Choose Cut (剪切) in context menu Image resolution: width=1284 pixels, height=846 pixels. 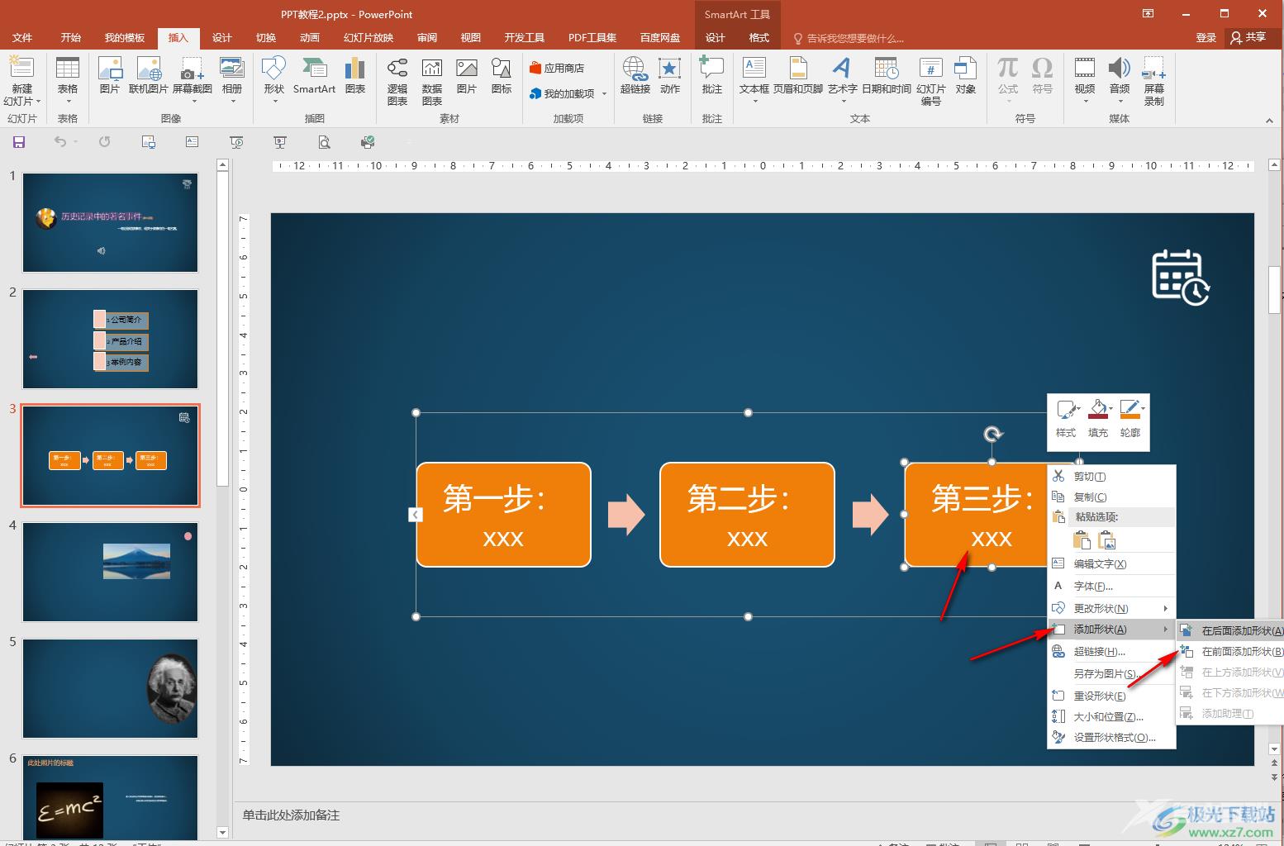[1111, 477]
